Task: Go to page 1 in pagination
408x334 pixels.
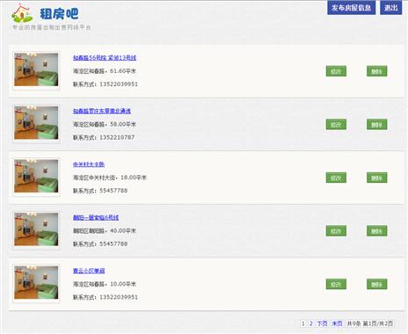Action: [303, 323]
